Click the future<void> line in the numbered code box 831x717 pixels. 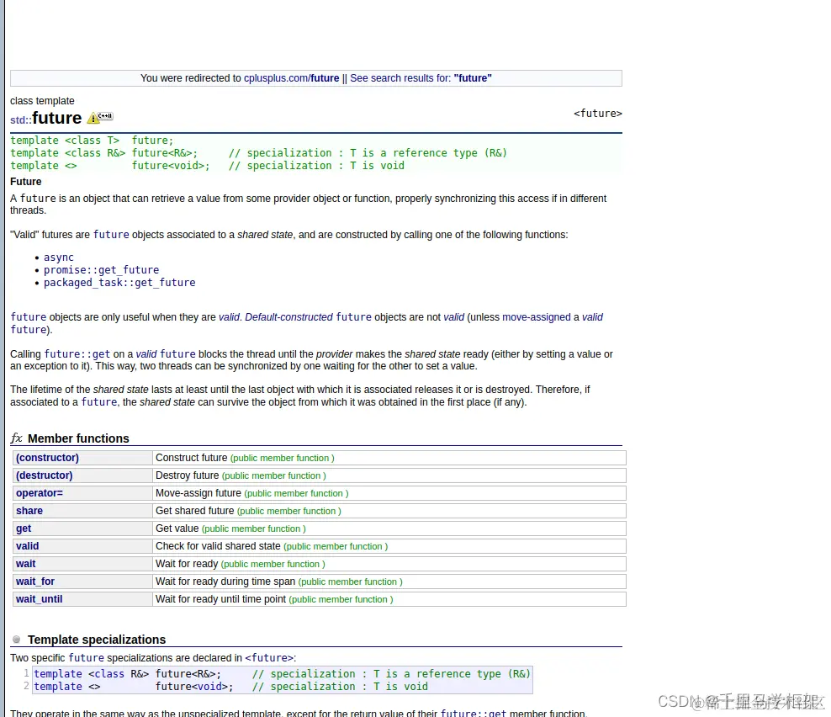coord(230,686)
